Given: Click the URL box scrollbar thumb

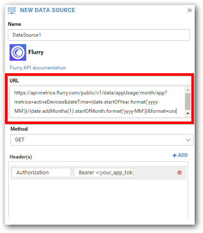Looking at the screenshot, I should tap(188, 102).
